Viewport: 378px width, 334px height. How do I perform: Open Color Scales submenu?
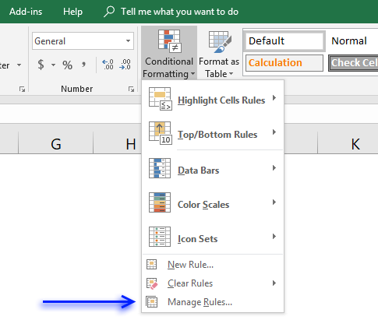[213, 203]
